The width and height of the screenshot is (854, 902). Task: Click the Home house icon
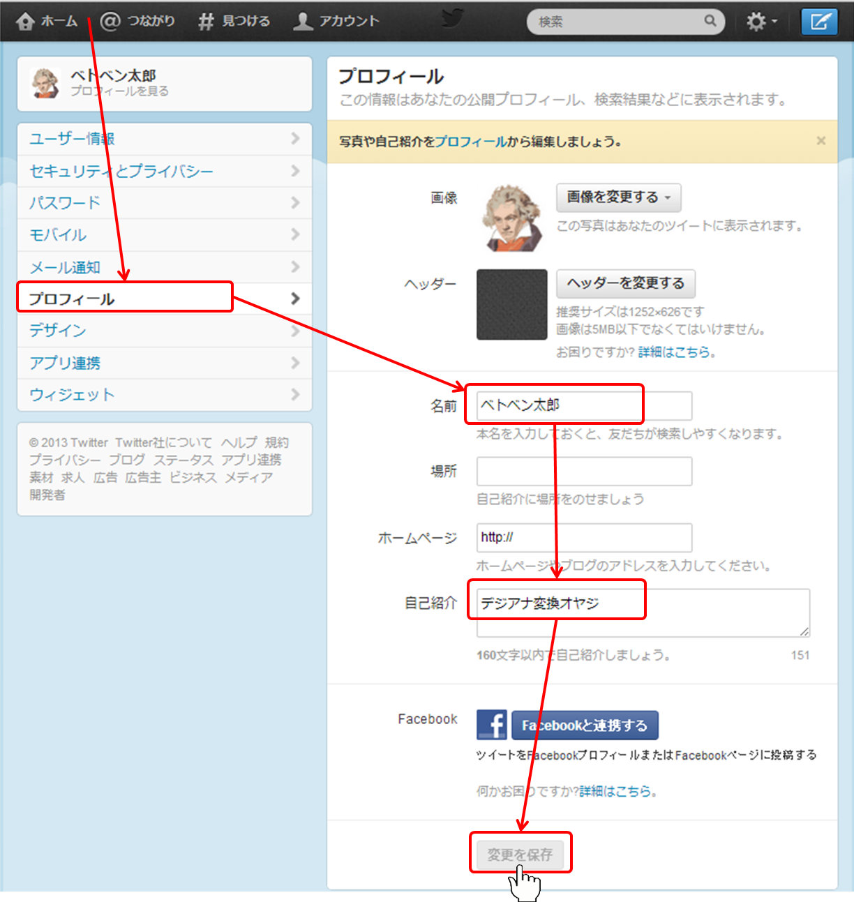pyautogui.click(x=25, y=22)
